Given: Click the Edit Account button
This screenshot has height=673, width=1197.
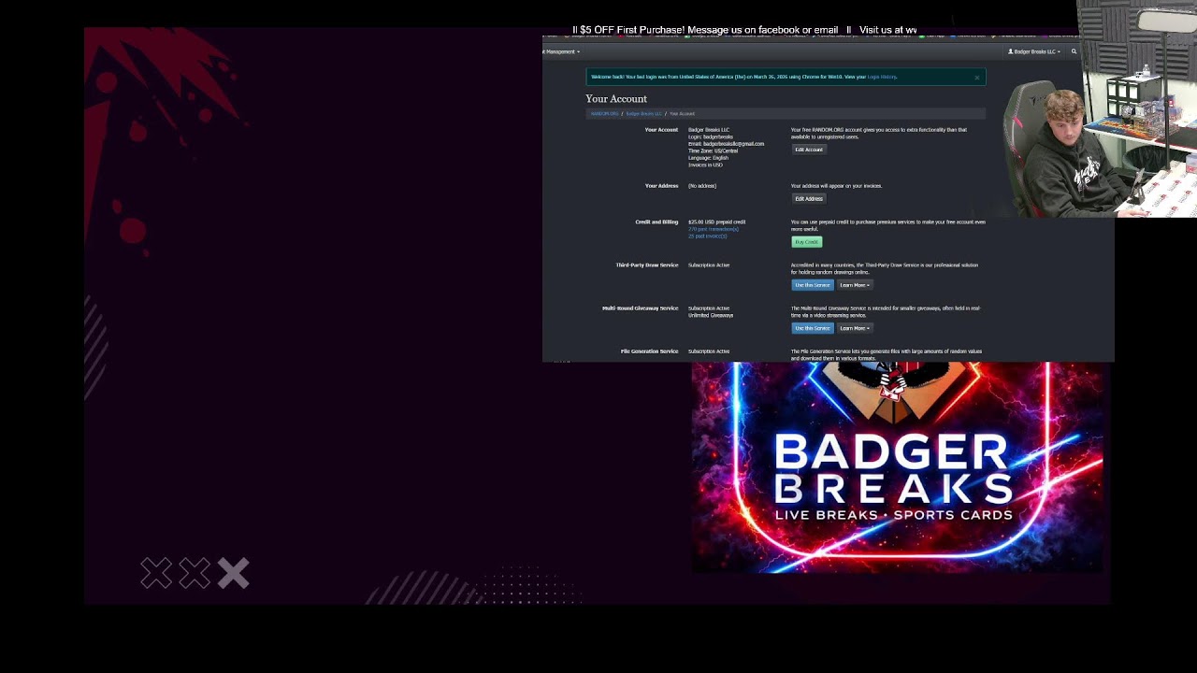Looking at the screenshot, I should [x=809, y=150].
